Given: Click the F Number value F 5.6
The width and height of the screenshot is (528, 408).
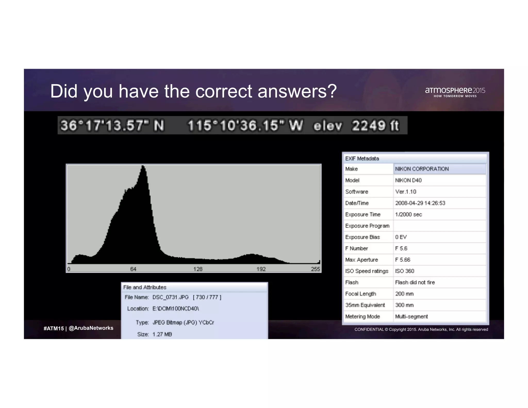Looking at the screenshot, I should [x=401, y=248].
